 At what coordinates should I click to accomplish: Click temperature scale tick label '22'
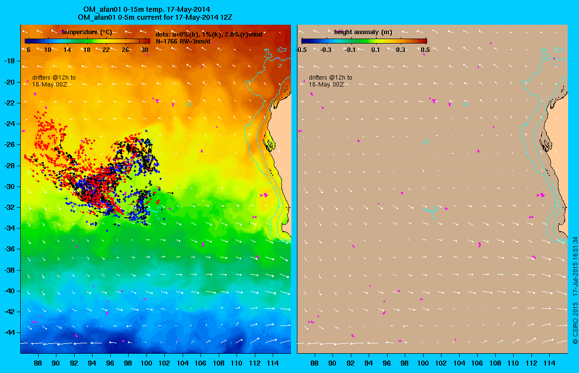click(x=106, y=50)
